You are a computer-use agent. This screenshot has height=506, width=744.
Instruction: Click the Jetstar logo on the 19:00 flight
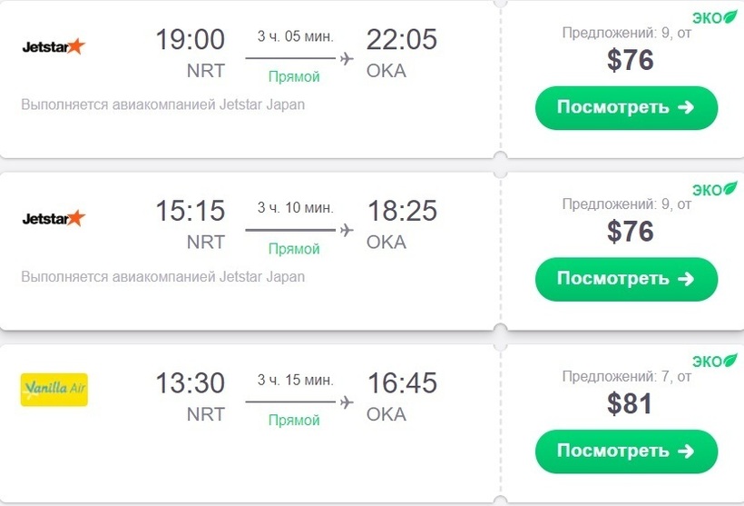click(x=54, y=46)
